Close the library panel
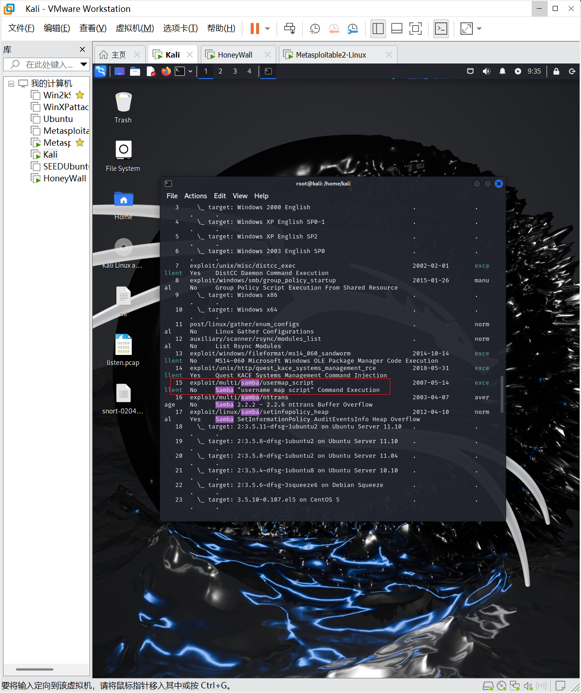Viewport: 581px width, 693px height. point(82,49)
